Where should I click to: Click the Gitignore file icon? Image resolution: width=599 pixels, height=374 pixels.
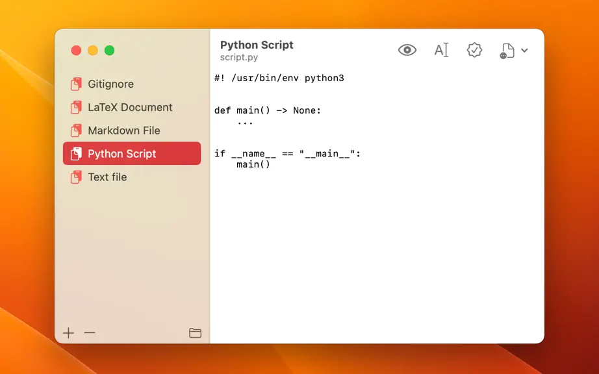tap(76, 84)
